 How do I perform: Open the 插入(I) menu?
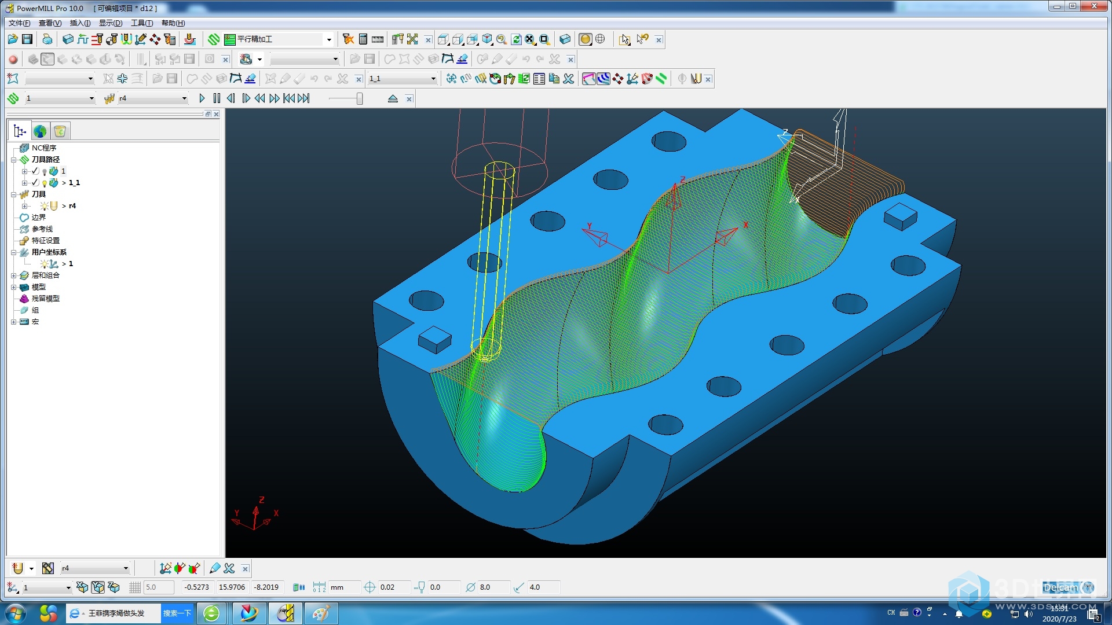(80, 23)
